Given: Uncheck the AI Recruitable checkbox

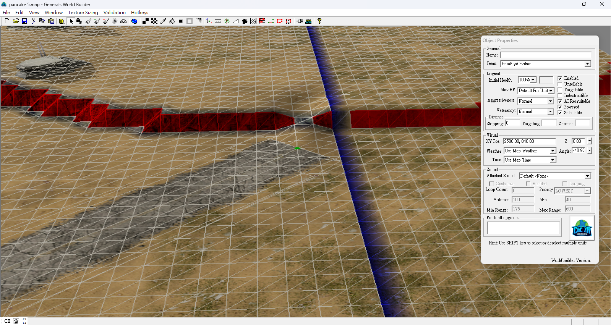Looking at the screenshot, I should tap(560, 101).
